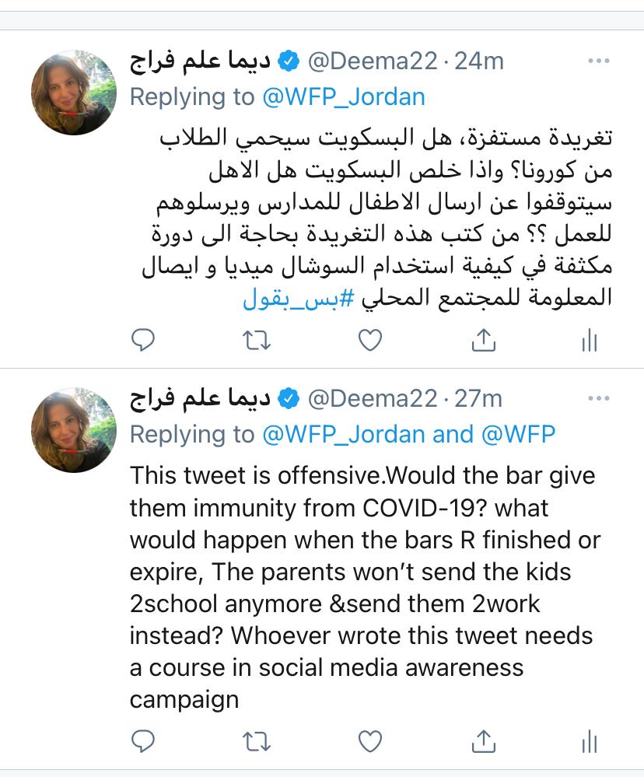
Task: View analytics for the Arabic tweet
Action: click(x=590, y=339)
